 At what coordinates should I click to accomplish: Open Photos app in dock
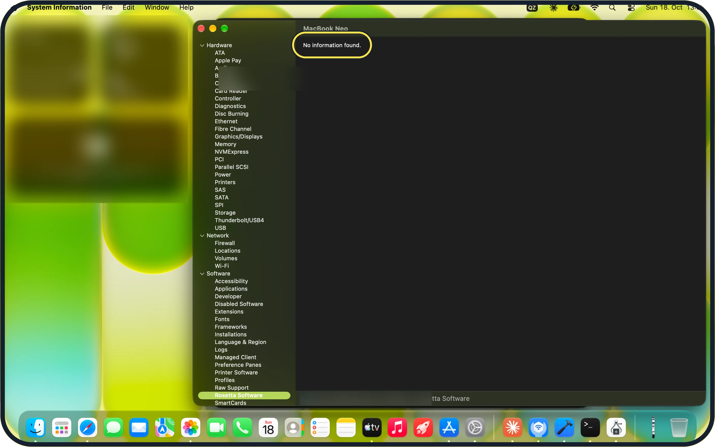190,427
